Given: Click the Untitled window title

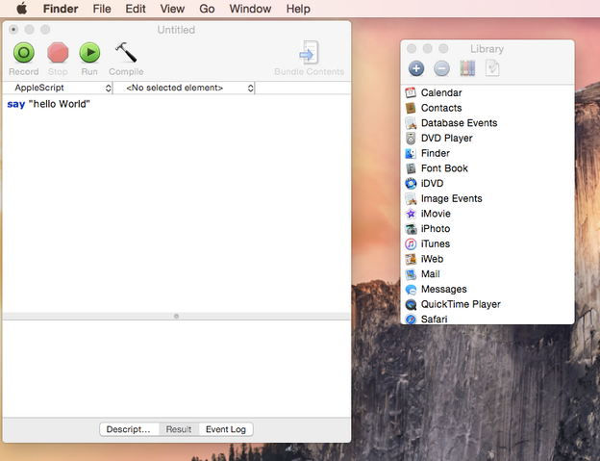Looking at the screenshot, I should [x=176, y=30].
